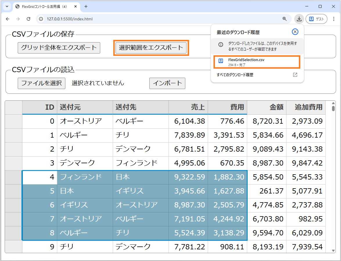Select cell 6,104.38 in 売上 column
The width and height of the screenshot is (341, 261).
tap(188, 121)
